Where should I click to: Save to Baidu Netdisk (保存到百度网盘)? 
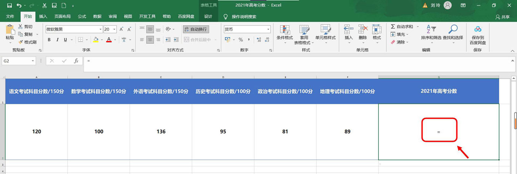point(478,35)
